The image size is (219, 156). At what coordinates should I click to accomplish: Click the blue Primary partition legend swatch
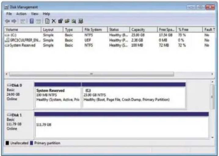(x=31, y=143)
